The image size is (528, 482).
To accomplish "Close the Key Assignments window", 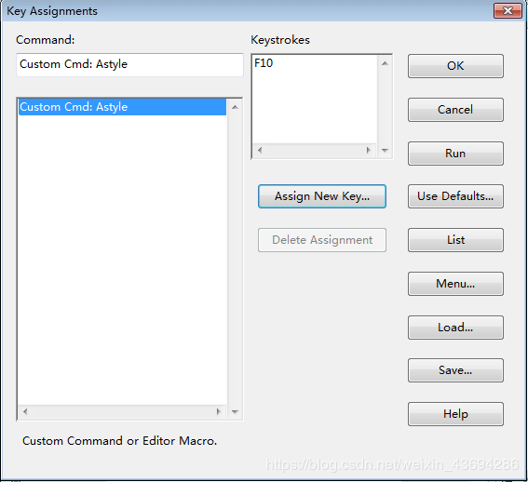I will click(508, 11).
